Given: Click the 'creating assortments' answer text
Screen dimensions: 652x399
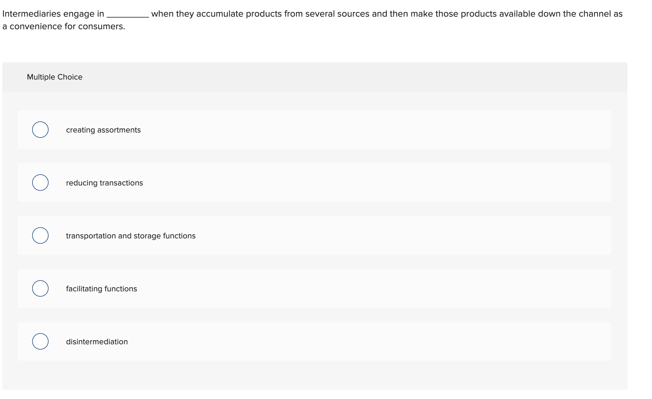Looking at the screenshot, I should (103, 130).
